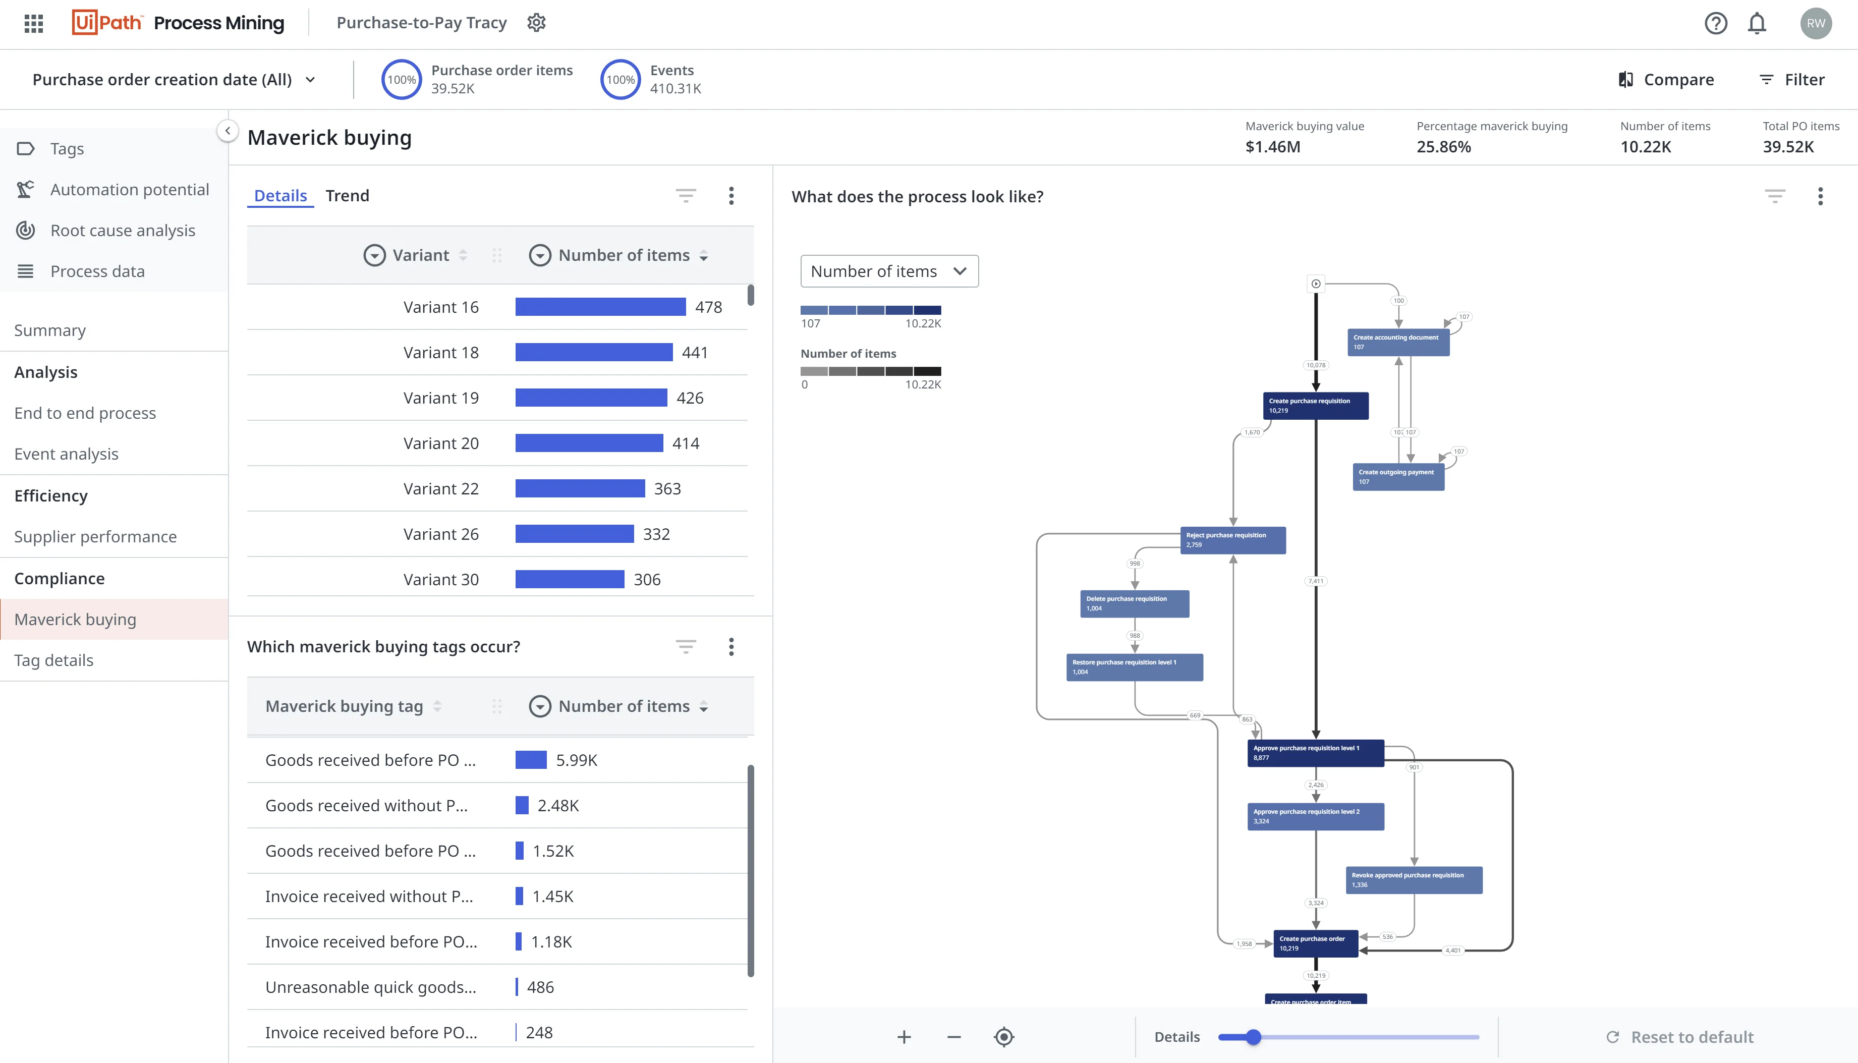Open Tag details in the sidebar menu
This screenshot has width=1858, height=1063.
point(54,660)
